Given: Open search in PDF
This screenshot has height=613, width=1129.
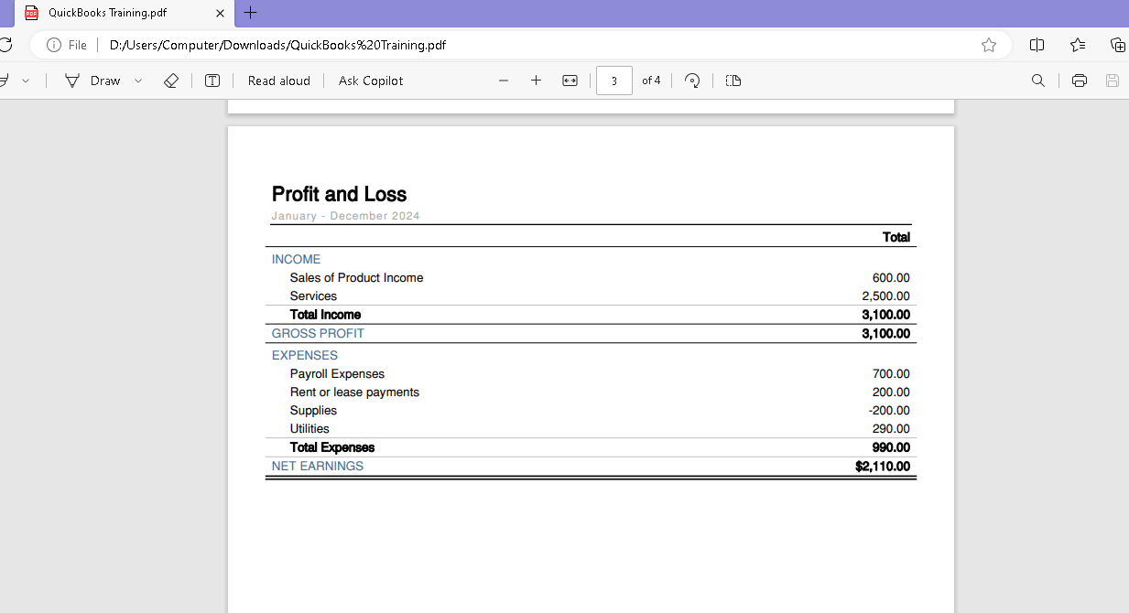Looking at the screenshot, I should 1038,81.
